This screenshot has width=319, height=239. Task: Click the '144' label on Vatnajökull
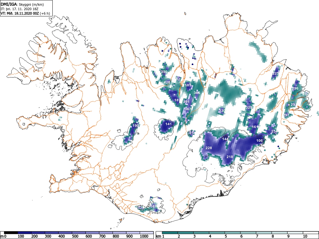(225, 139)
